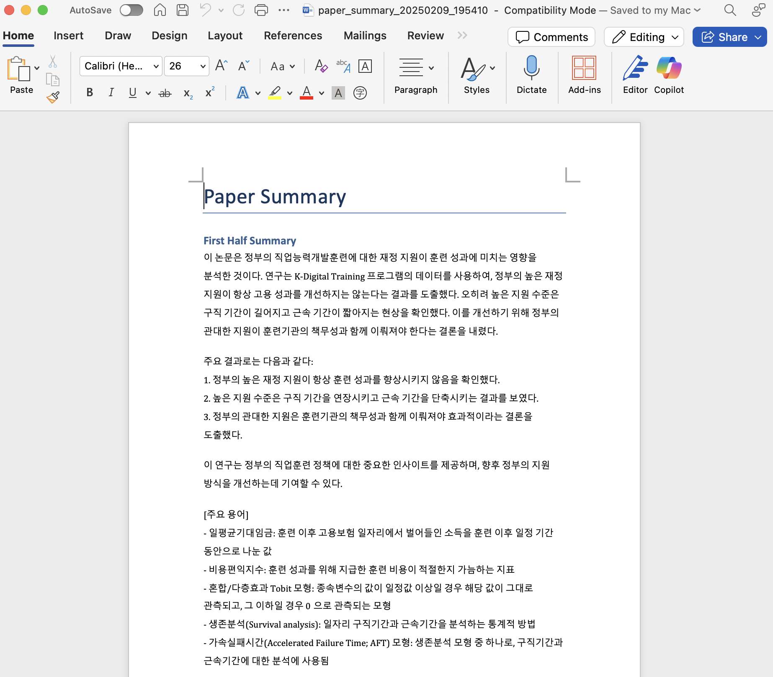The image size is (773, 677).
Task: Print the document with printer icon
Action: click(x=261, y=10)
